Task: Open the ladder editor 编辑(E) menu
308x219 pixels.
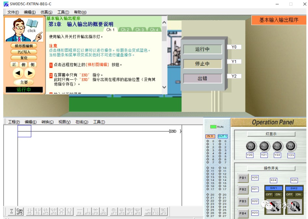Action: (x=31, y=122)
